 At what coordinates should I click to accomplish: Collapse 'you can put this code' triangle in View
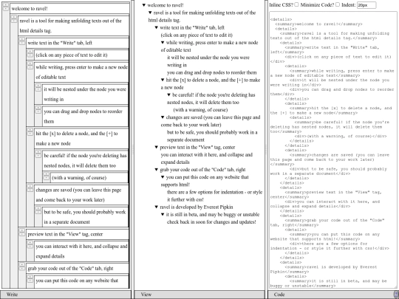[163, 177]
